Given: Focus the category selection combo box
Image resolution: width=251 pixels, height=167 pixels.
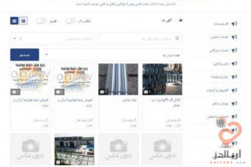Looking at the screenshot, I should 52,38.
